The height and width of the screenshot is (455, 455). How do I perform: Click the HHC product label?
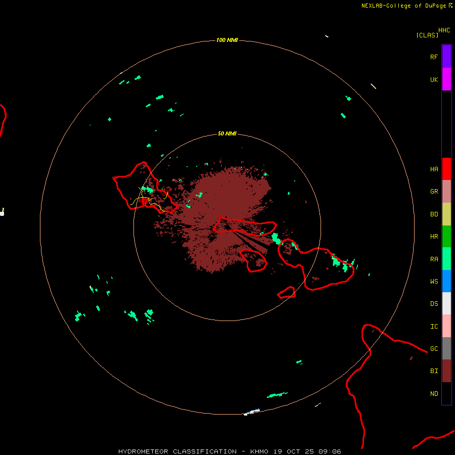(444, 30)
